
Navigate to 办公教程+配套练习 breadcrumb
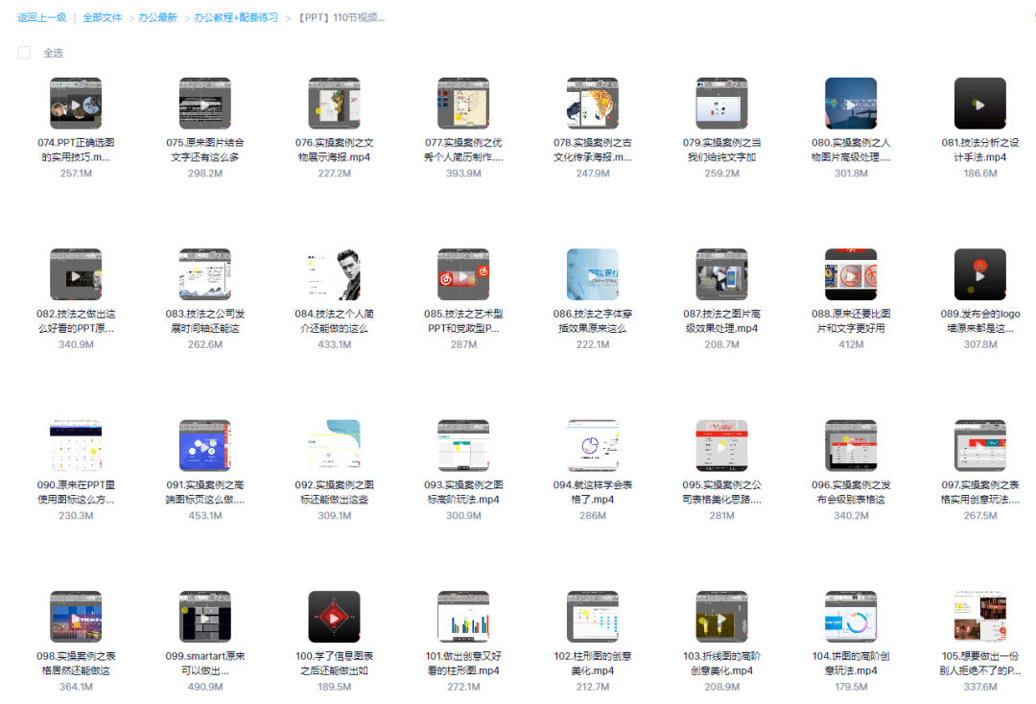click(x=235, y=17)
